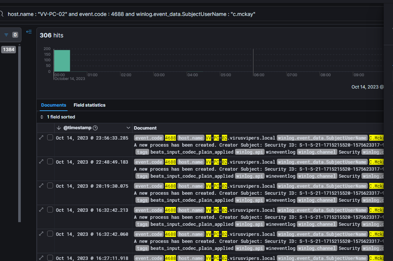Open the @timestamp column options chevron

point(128,128)
